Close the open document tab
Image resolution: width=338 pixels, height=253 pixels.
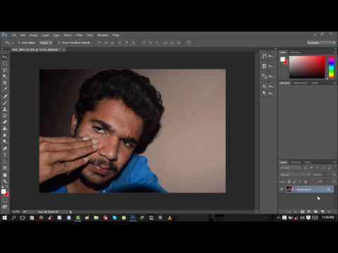point(64,50)
